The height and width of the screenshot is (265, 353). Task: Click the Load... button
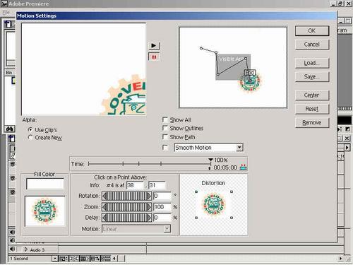coord(312,63)
